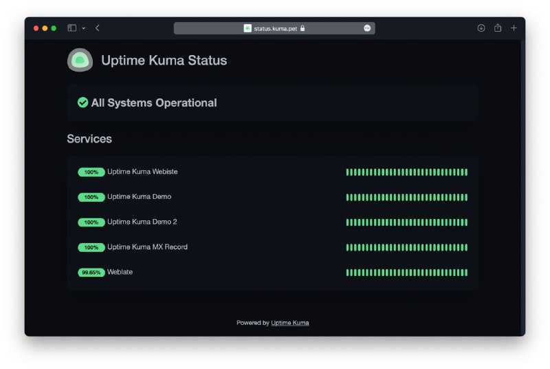
Task: Maximize the window with green button
Action: (x=54, y=28)
